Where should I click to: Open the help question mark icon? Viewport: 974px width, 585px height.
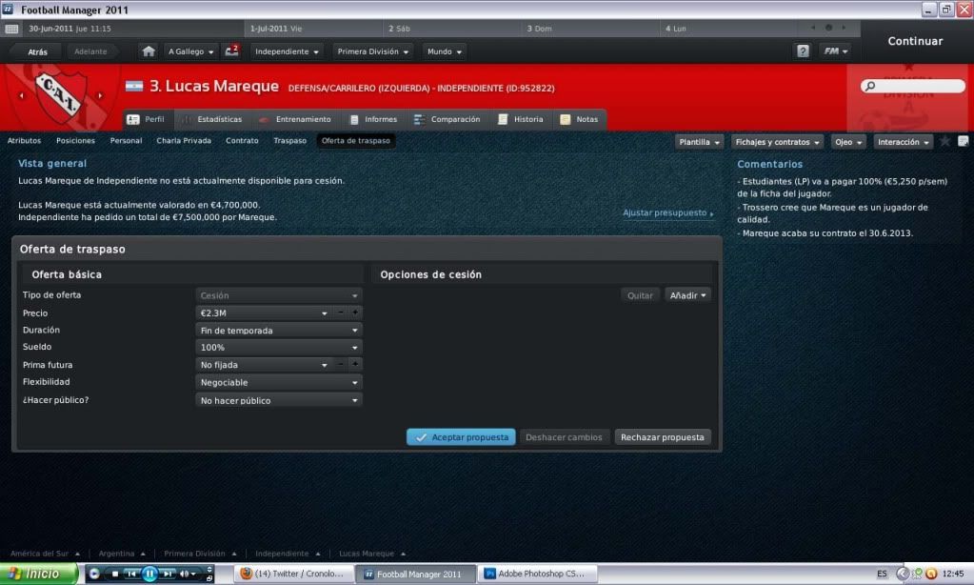click(x=803, y=51)
